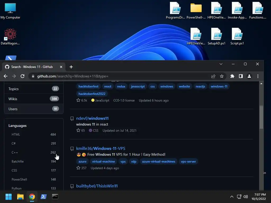Click the hacktoberfest topic tag
The height and width of the screenshot is (203, 271).
tap(88, 86)
